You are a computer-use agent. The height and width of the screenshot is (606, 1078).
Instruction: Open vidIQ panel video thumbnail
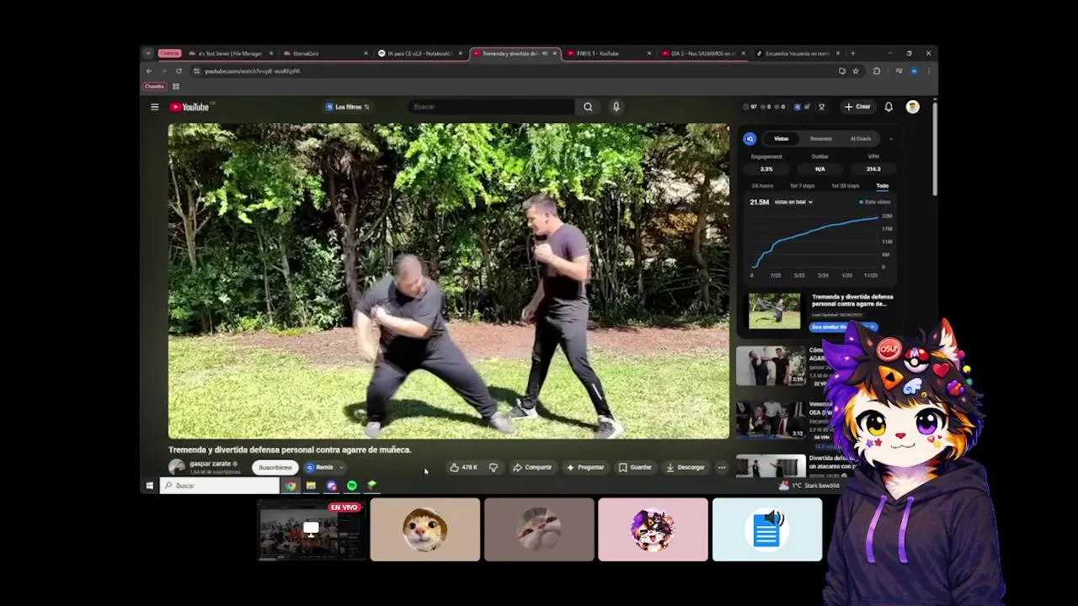coord(775,311)
